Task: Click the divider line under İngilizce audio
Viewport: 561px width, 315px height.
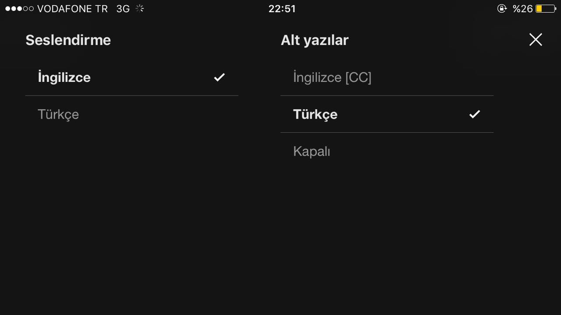Action: (x=131, y=96)
